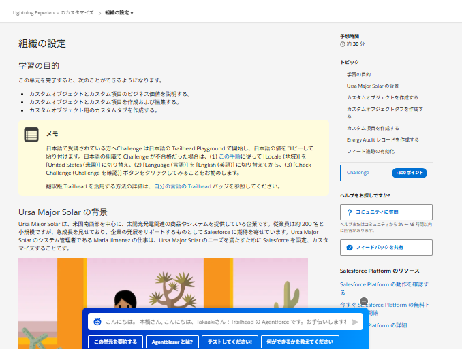The image size is (462, 349).
Task: Click the 予想時間 label
Action: (350, 36)
